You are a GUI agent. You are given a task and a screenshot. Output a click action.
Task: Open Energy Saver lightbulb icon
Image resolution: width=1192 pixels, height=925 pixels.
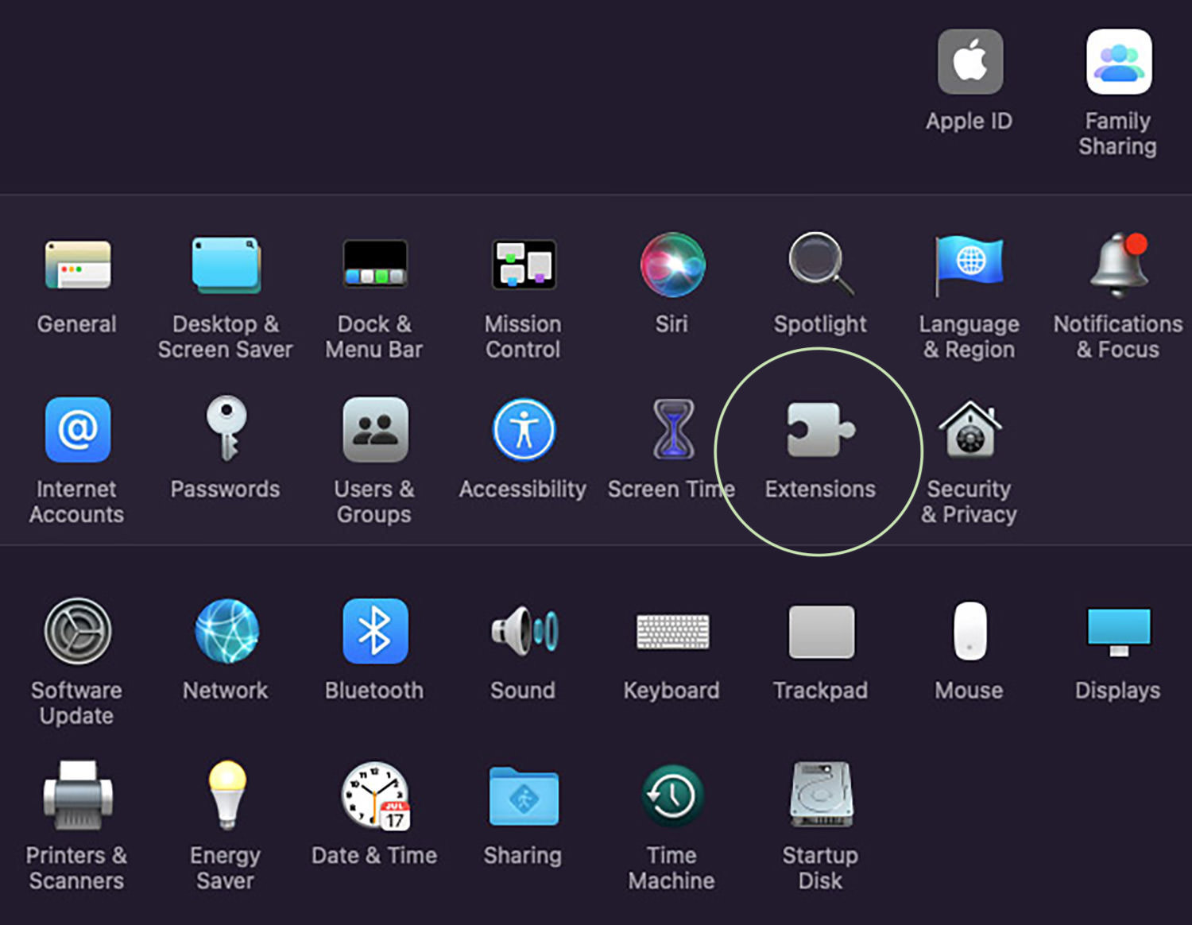click(227, 795)
